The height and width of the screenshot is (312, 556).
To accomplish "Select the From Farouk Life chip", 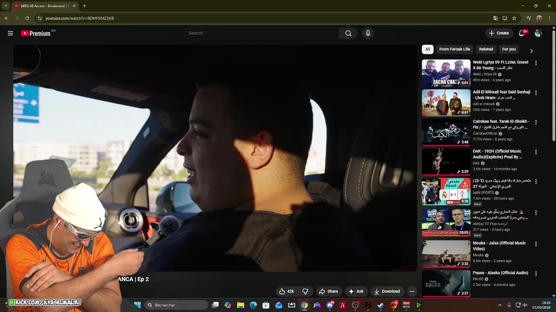I will pyautogui.click(x=454, y=49).
